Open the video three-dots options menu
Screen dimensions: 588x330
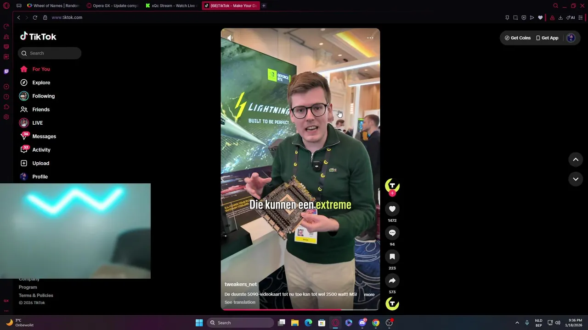(370, 38)
